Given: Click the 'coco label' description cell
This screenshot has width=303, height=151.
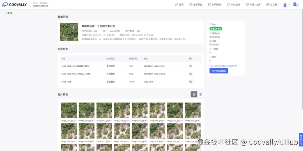Looking at the screenshot, I should click(148, 82).
